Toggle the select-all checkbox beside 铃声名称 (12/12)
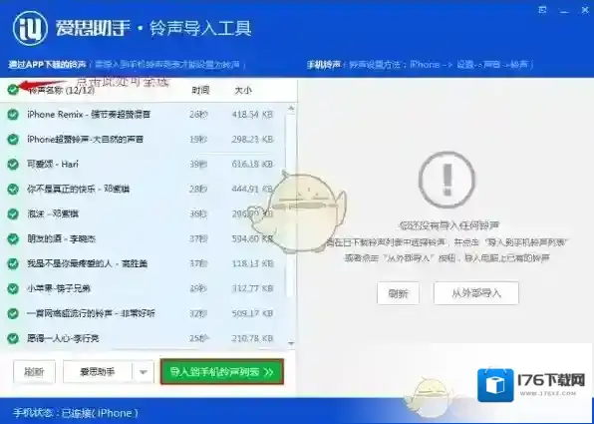Viewport: 594px width, 424px height. tap(13, 90)
